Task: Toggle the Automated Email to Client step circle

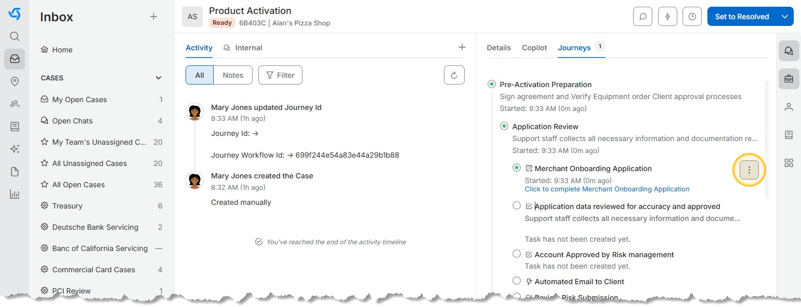Action: click(517, 281)
